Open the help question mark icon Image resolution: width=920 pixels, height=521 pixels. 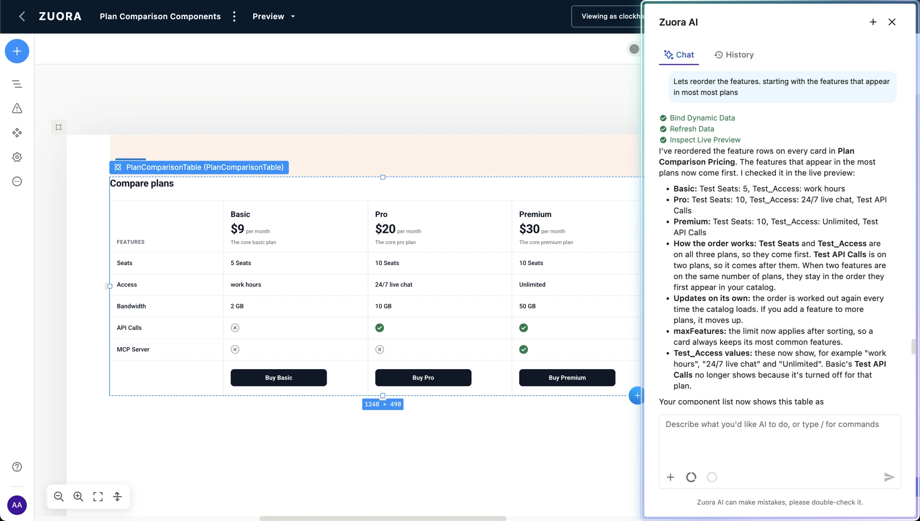point(17,467)
